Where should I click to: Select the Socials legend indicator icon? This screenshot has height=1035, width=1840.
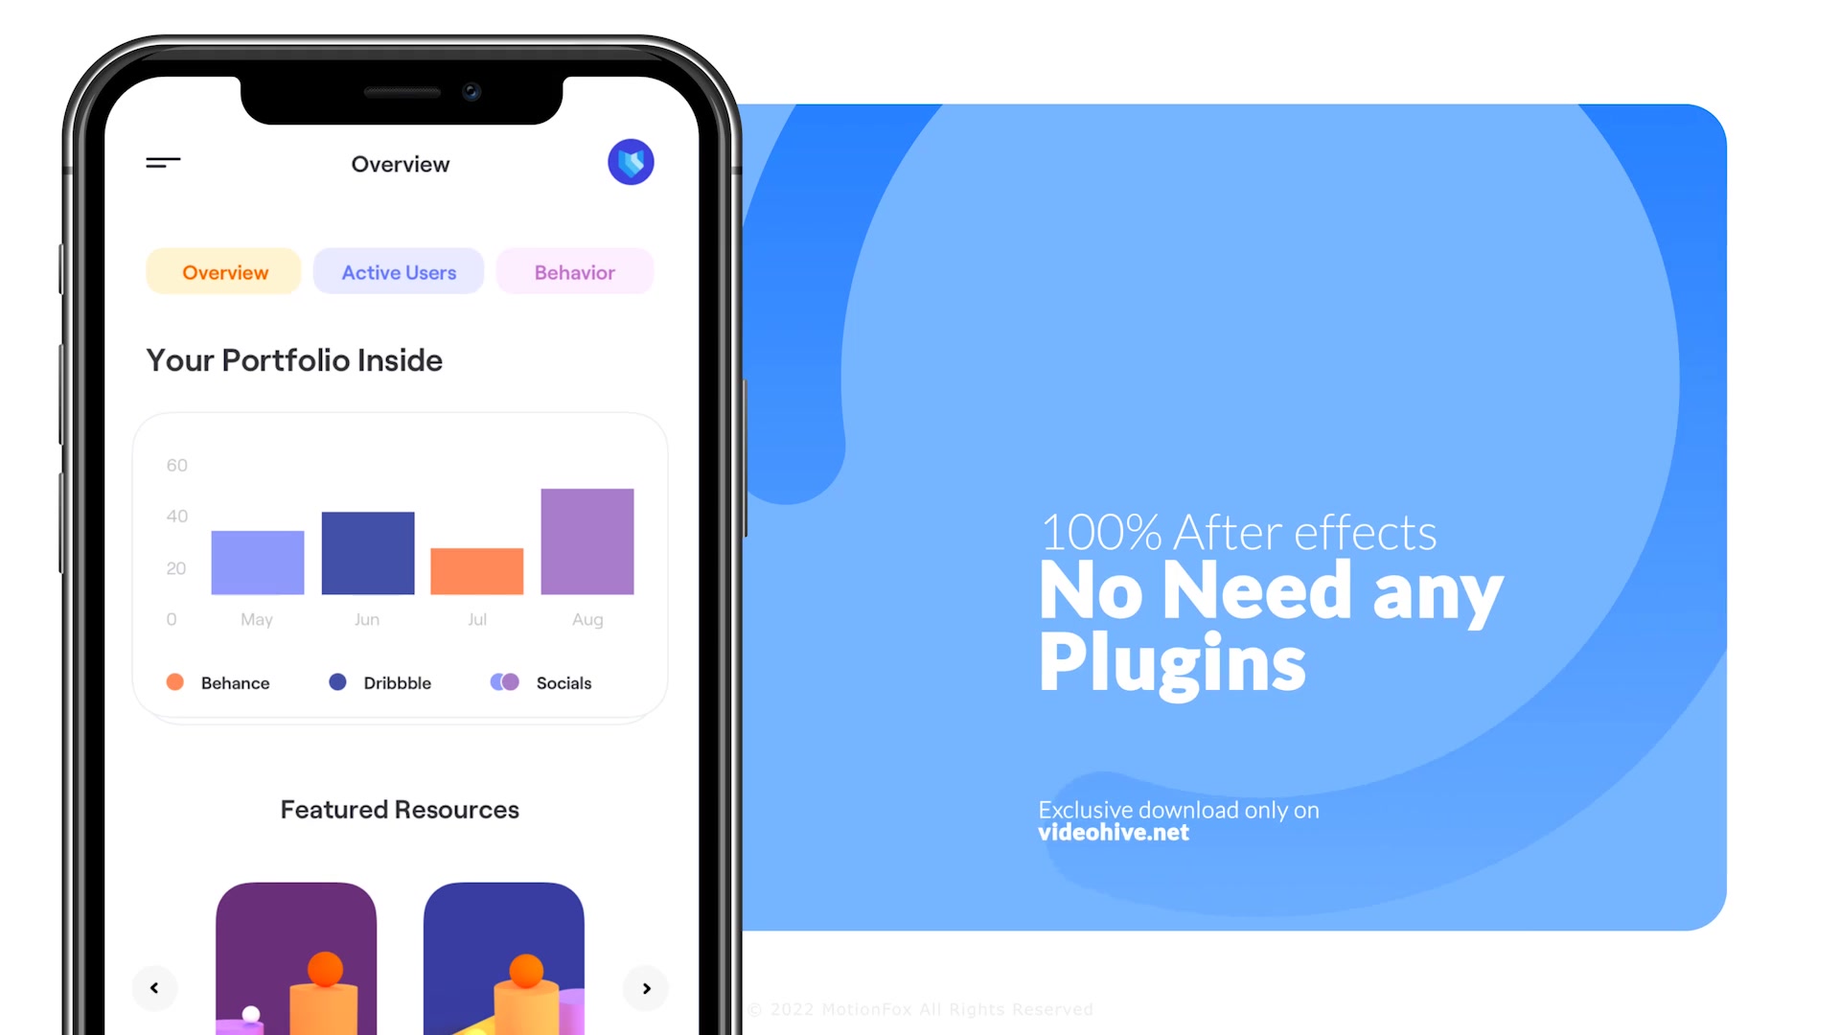coord(503,682)
